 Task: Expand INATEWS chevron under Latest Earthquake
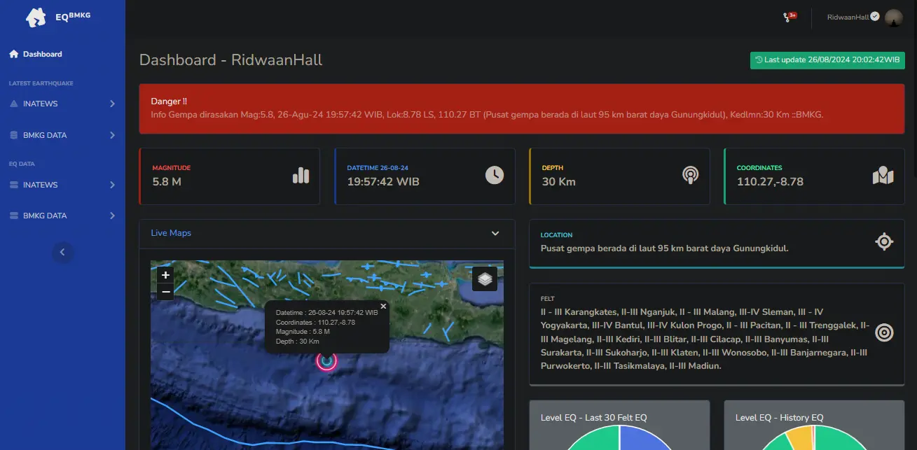tap(112, 104)
